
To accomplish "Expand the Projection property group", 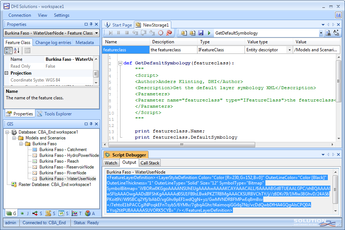I will [x=7, y=73].
